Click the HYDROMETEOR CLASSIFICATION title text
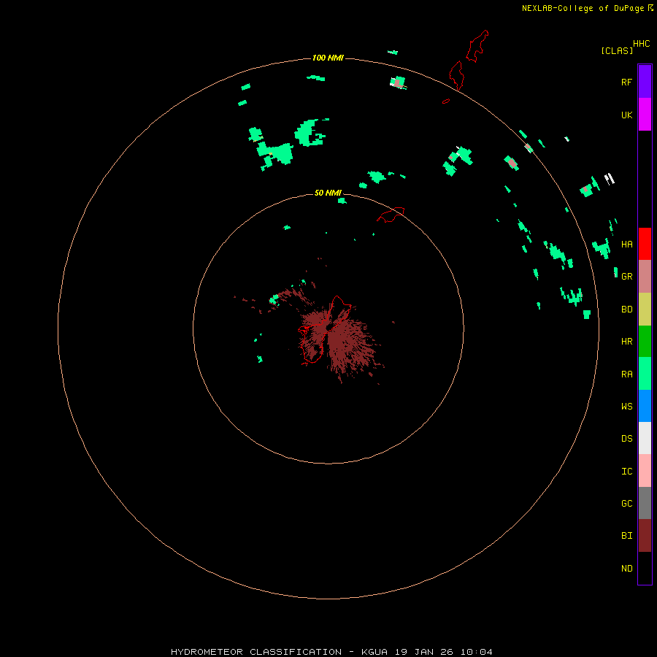 256,652
